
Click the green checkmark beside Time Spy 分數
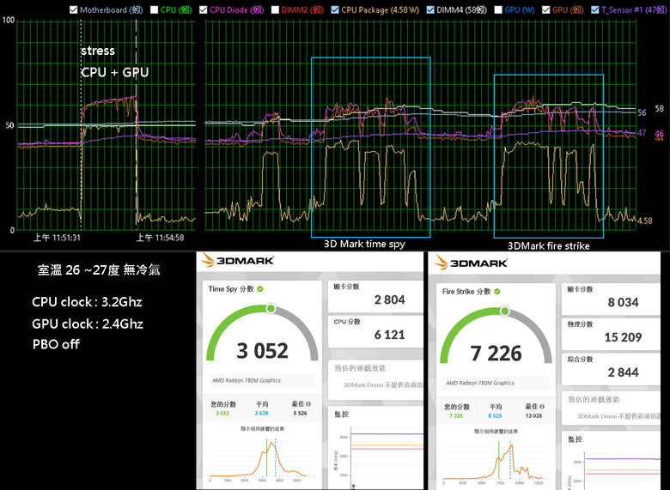(260, 289)
